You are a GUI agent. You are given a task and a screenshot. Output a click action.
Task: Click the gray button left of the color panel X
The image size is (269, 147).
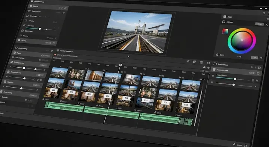coord(259,24)
